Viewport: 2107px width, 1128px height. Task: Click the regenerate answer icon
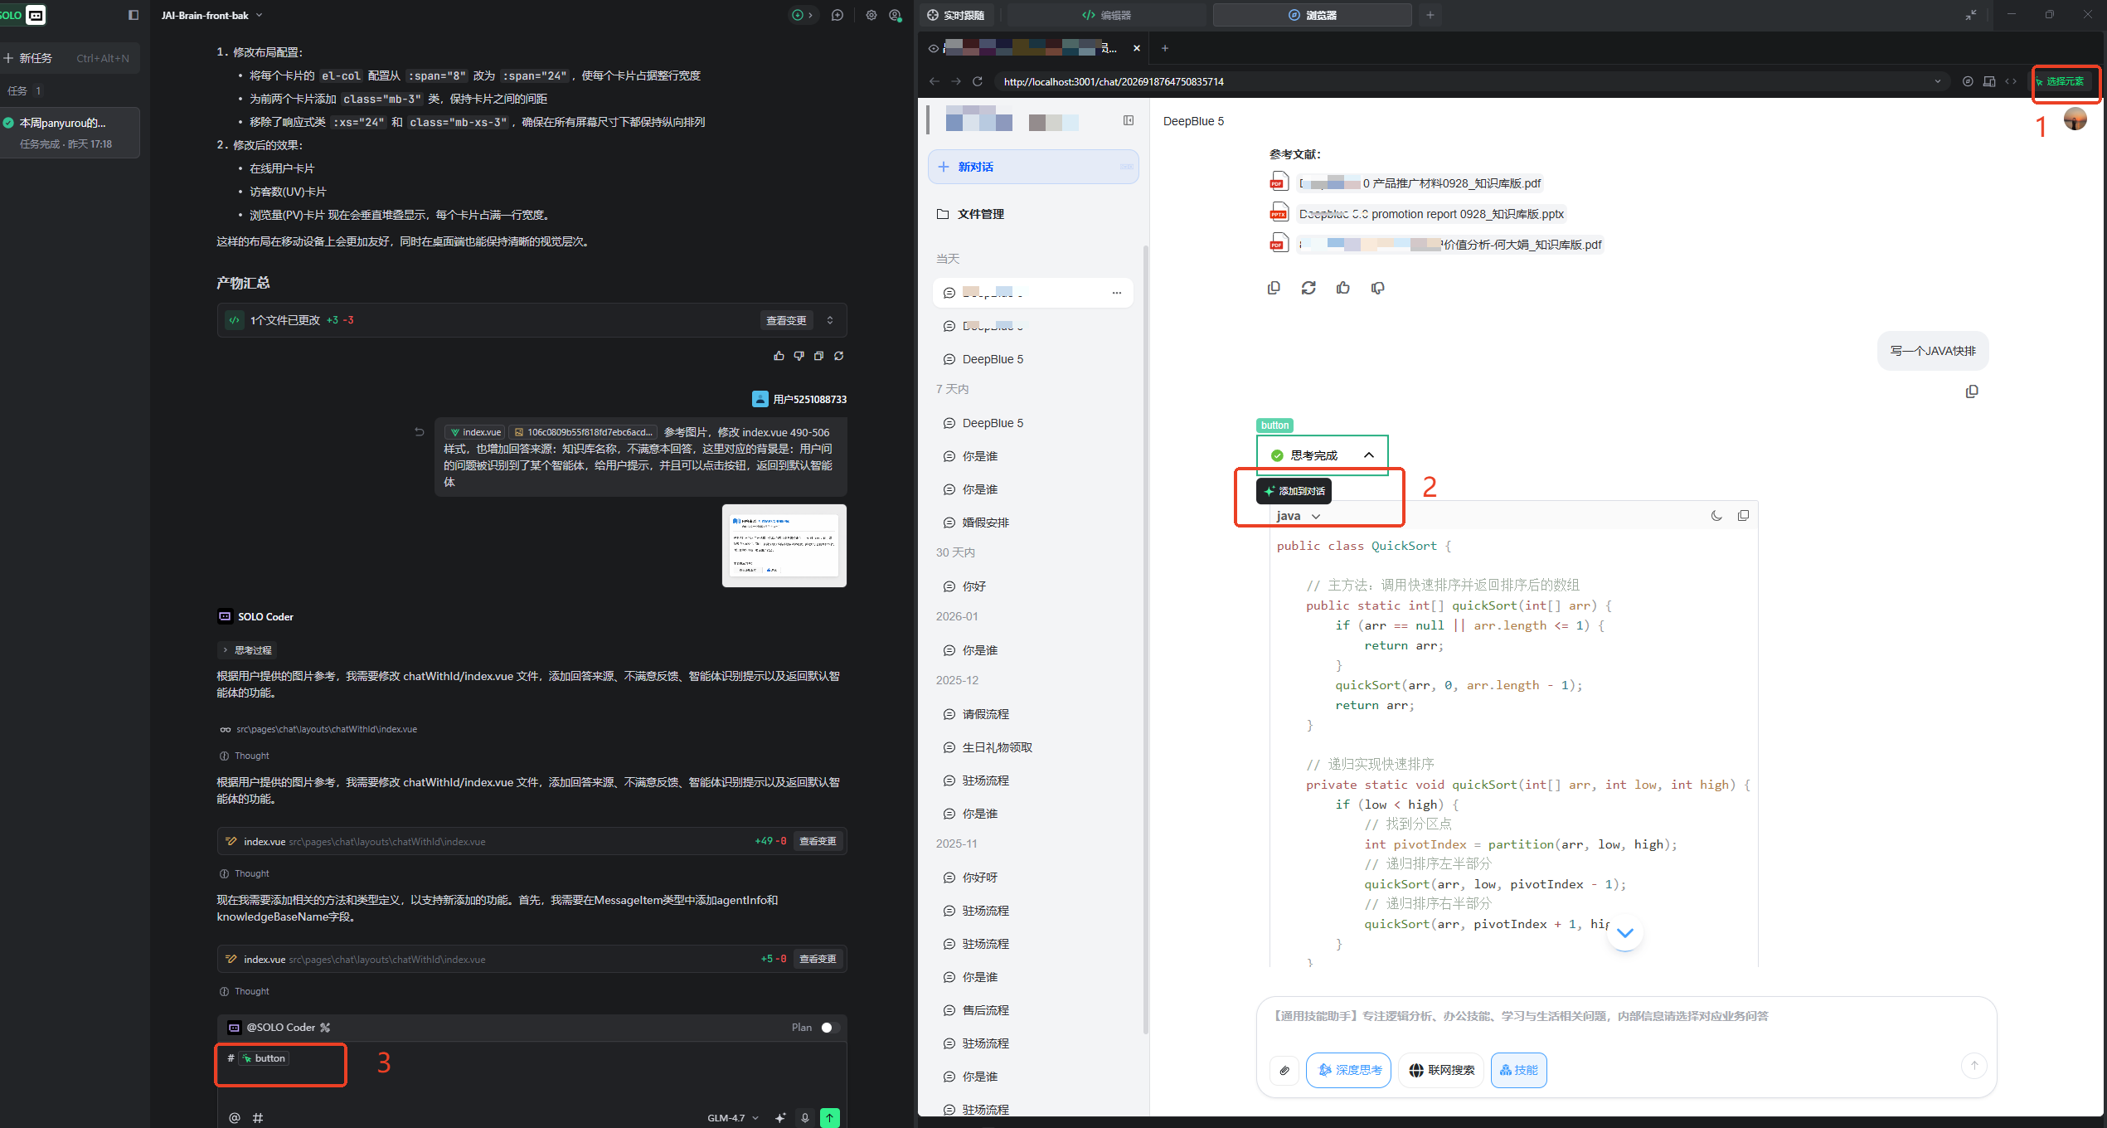pyautogui.click(x=1308, y=288)
